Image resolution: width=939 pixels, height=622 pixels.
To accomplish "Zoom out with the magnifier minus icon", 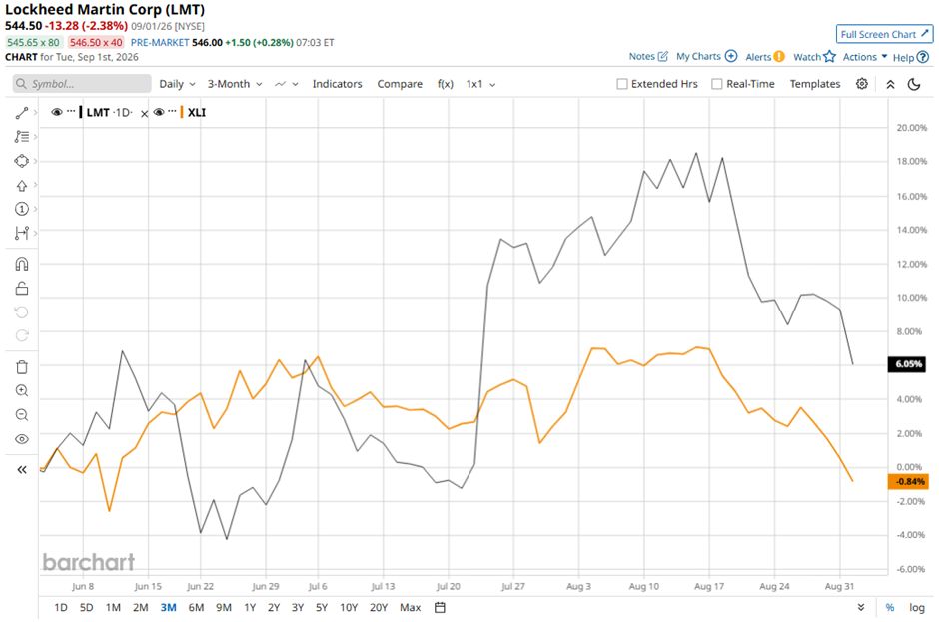I will coord(22,415).
